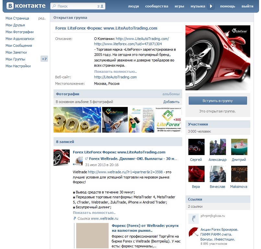Open member Maksimova's ORANGE avatar

coord(239,174)
